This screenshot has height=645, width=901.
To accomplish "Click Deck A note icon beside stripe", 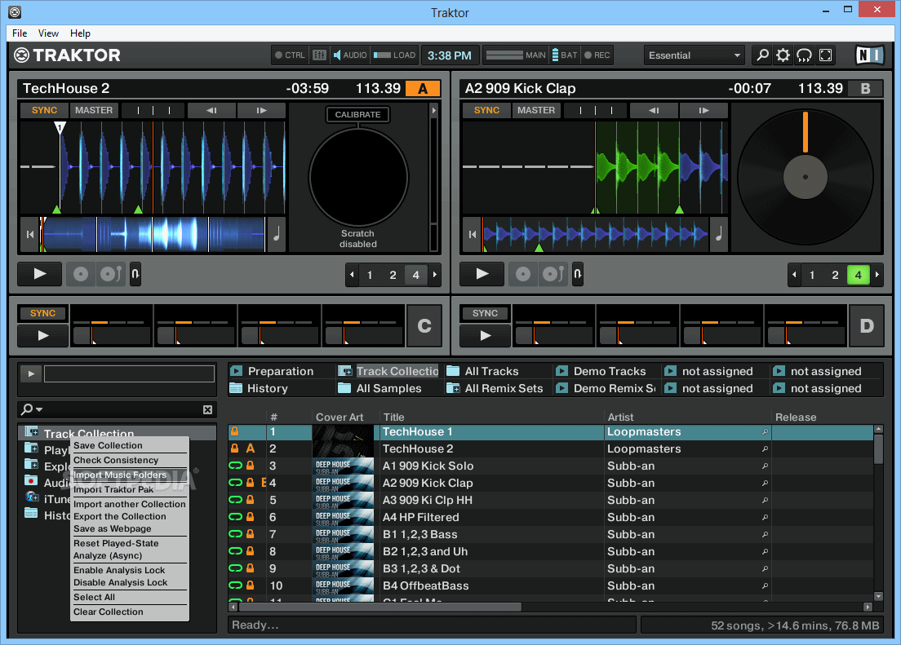I will pos(277,234).
